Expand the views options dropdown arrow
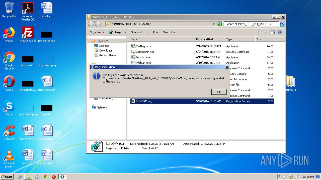This screenshot has width=321, height=180. (x=266, y=32)
